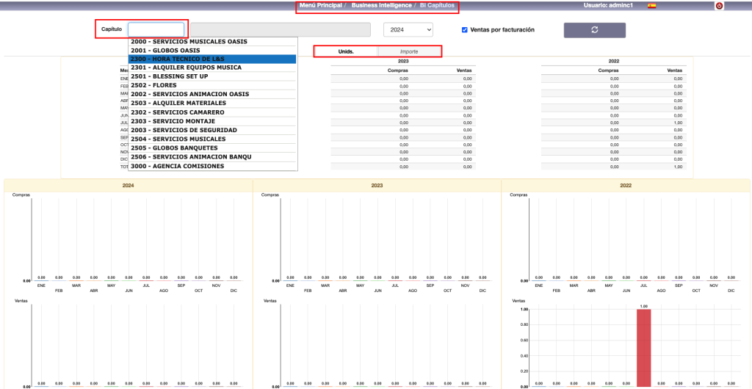The width and height of the screenshot is (752, 389).
Task: Select 2501 - BLESSING SET UP option
Action: point(213,76)
